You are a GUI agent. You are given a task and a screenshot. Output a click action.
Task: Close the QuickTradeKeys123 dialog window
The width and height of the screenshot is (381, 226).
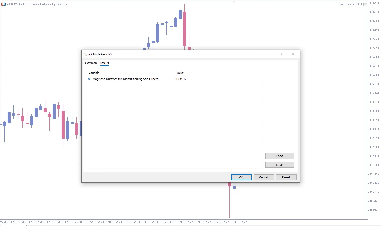click(x=293, y=54)
